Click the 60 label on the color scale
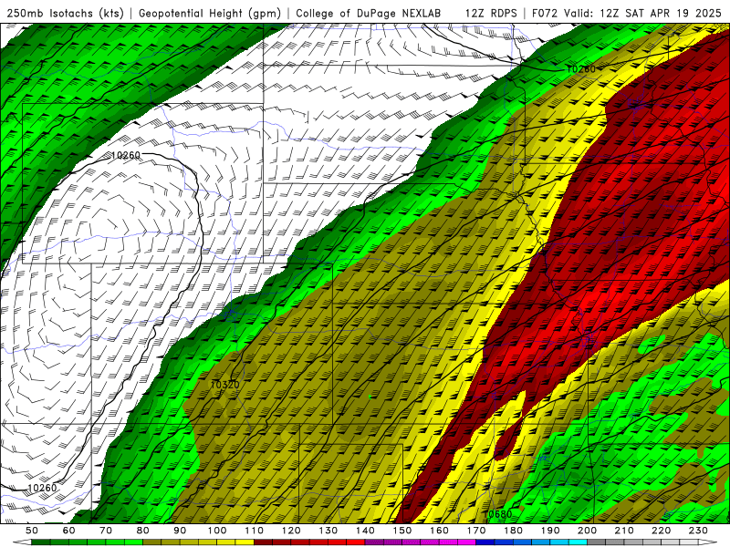730x547 pixels. coord(69,531)
